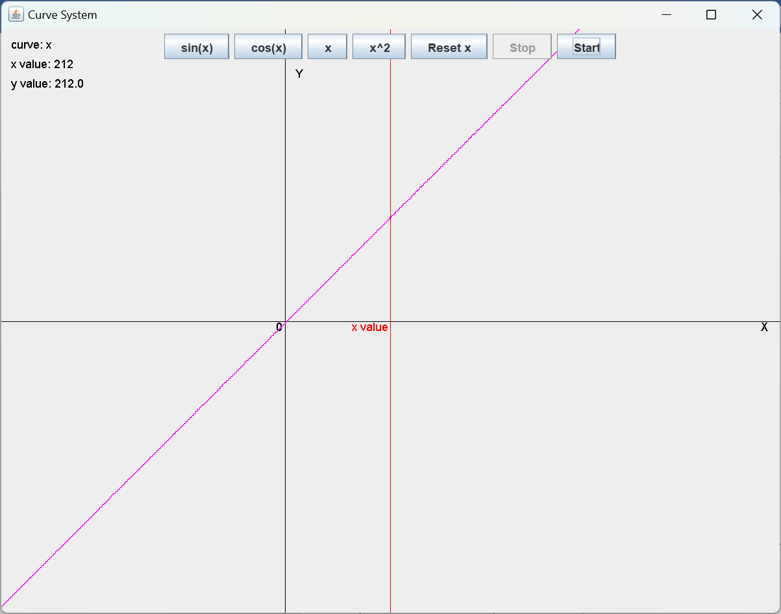This screenshot has width=781, height=614.
Task: Click the Y axis label
Action: (299, 74)
